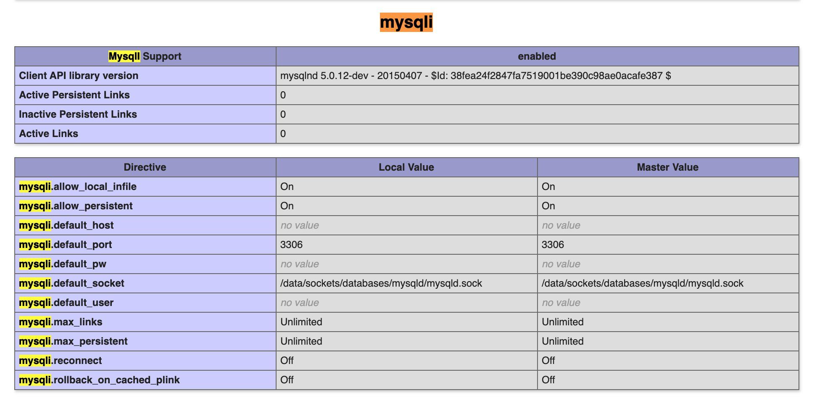This screenshot has height=406, width=817.
Task: Click local Off for rollback_on_cached_plink
Action: 287,380
